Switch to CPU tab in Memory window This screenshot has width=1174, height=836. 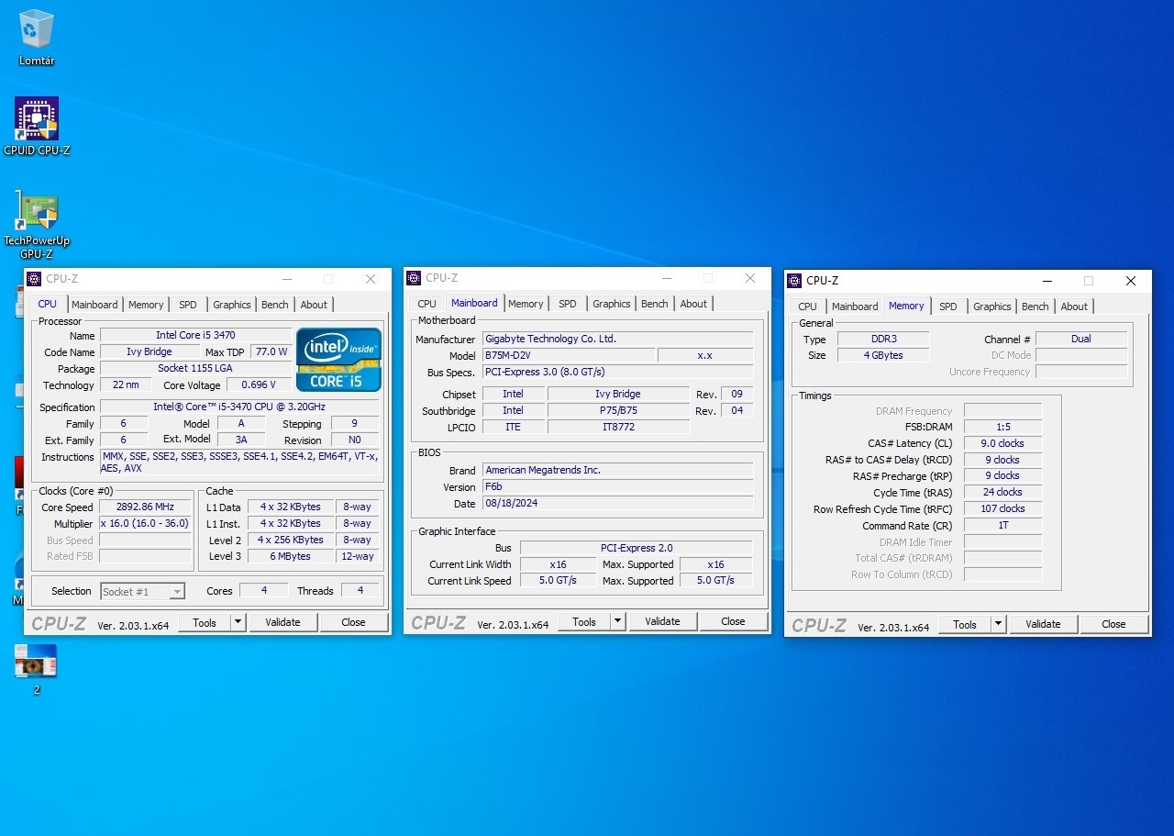pyautogui.click(x=808, y=307)
